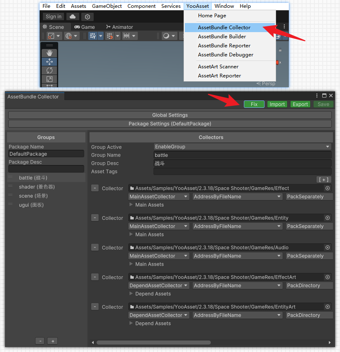This screenshot has width=340, height=352.
Task: Click the Scene view tab drag handle menu dots
Action: pyautogui.click(x=284, y=26)
